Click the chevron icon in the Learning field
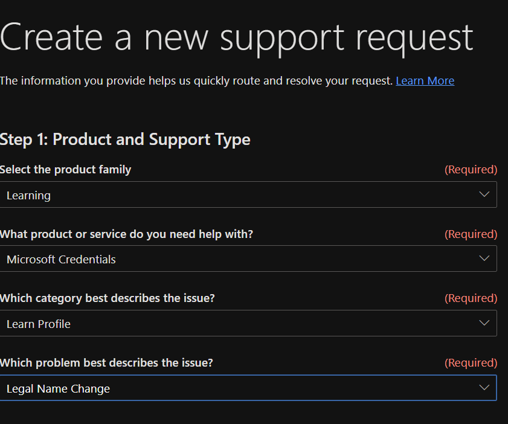Screen dimensions: 508x424 484,194
